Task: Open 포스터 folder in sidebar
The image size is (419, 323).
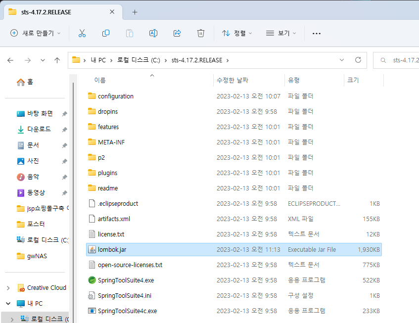Action: pos(31,224)
